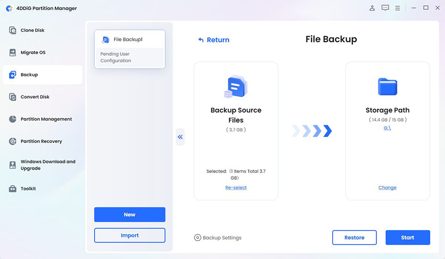The image size is (445, 259).
Task: Click the Pending User Configuration status
Action: pos(116,57)
